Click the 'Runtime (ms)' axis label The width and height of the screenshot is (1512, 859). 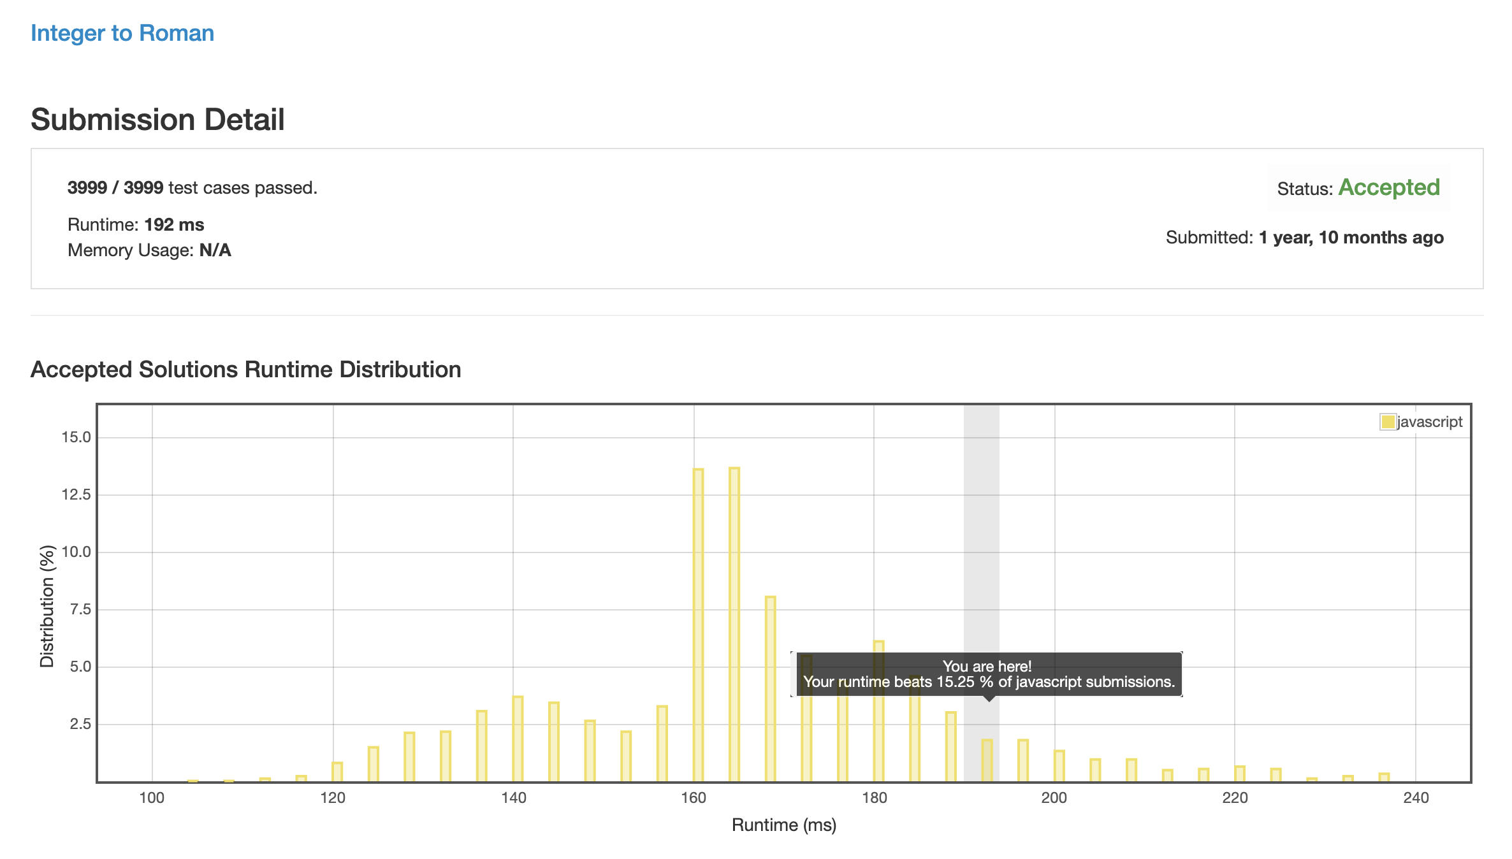[784, 825]
